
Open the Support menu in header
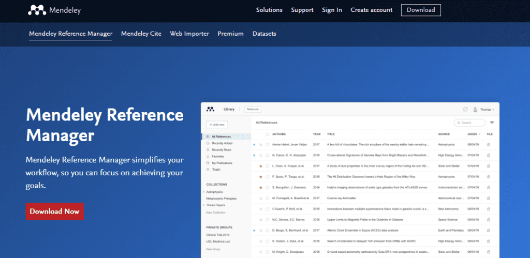click(x=302, y=10)
